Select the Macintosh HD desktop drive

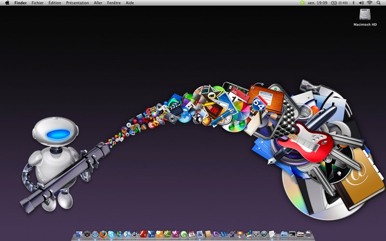tap(365, 17)
